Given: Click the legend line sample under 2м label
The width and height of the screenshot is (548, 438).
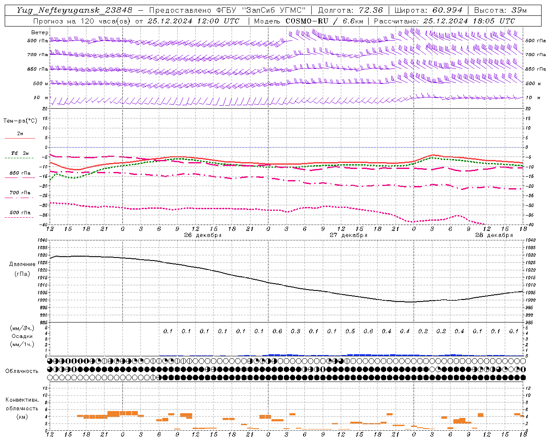Looking at the screenshot, I should coord(19,139).
